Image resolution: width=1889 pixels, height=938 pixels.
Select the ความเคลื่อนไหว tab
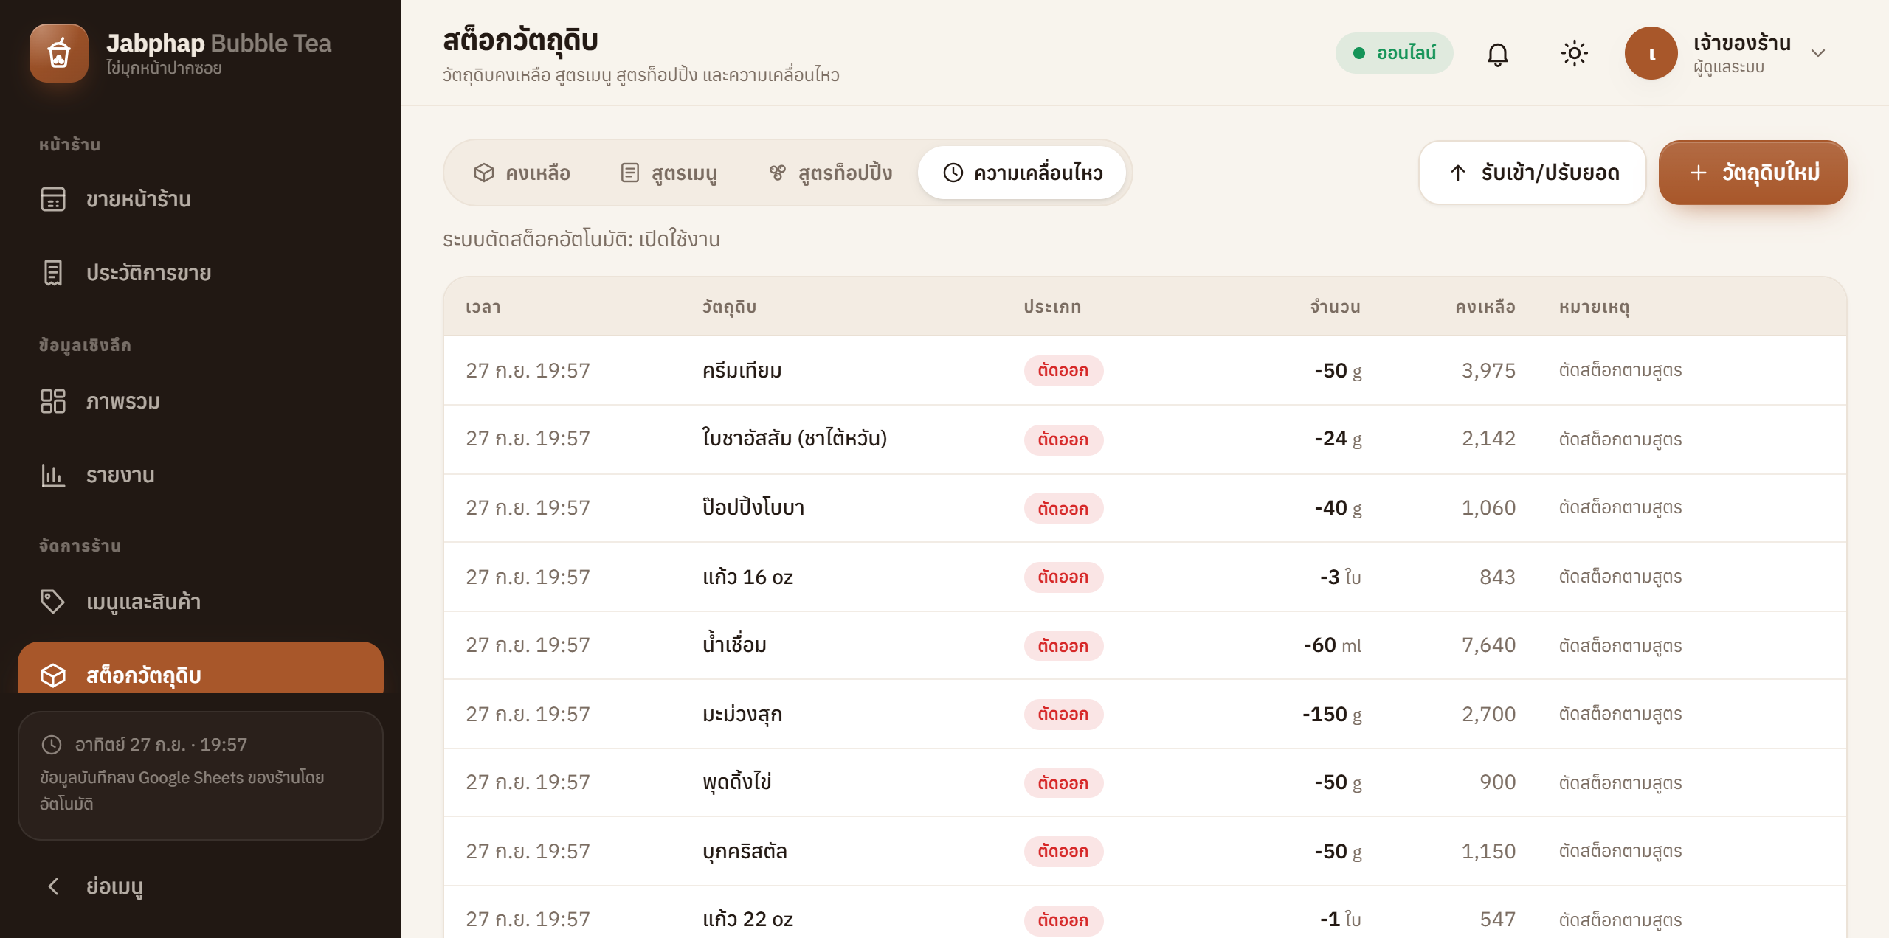1022,173
